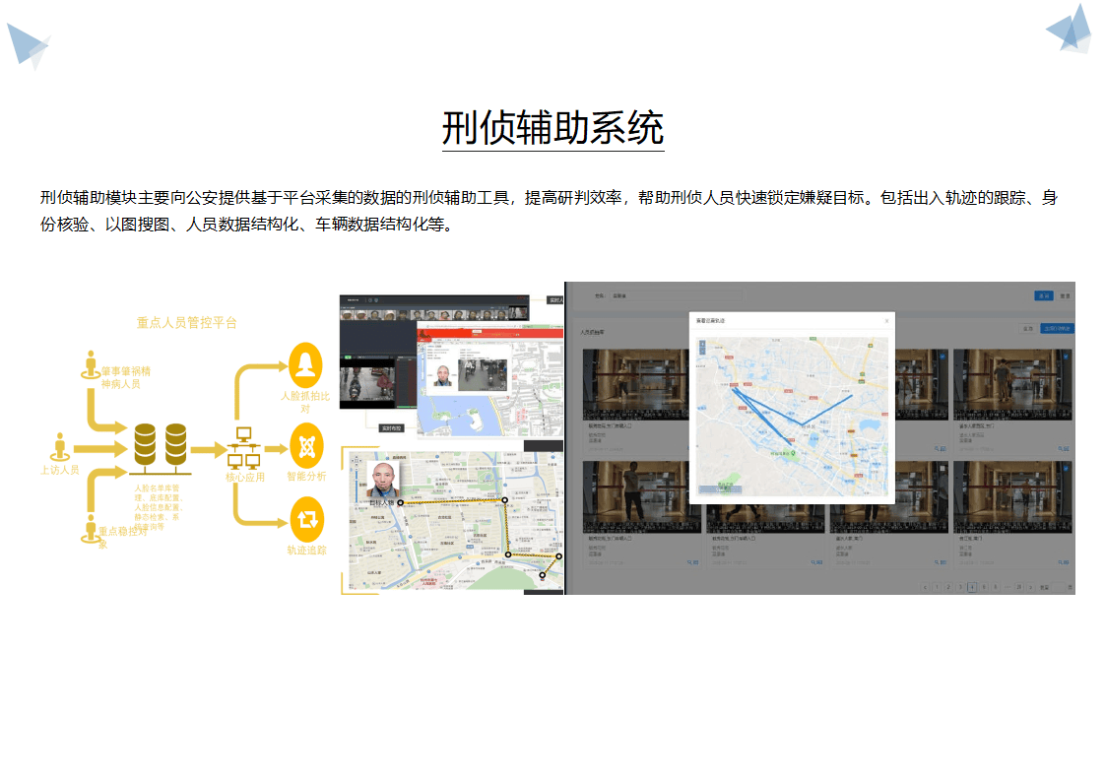Click the 核心应用 text label
This screenshot has height=781, width=1105.
pyautogui.click(x=244, y=478)
